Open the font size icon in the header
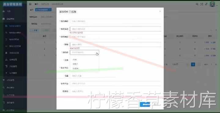The height and width of the screenshot is (113, 220). coord(206,4)
